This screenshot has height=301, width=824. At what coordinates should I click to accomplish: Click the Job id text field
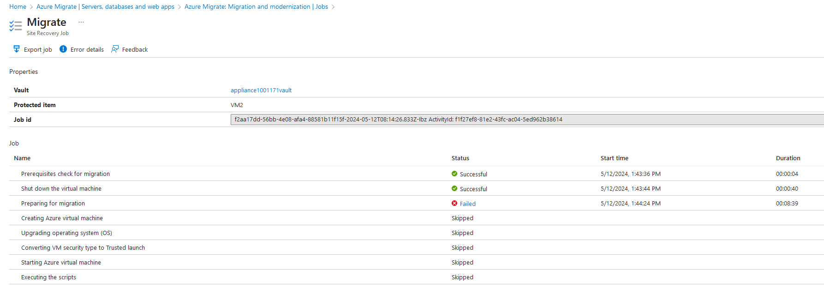coord(527,120)
